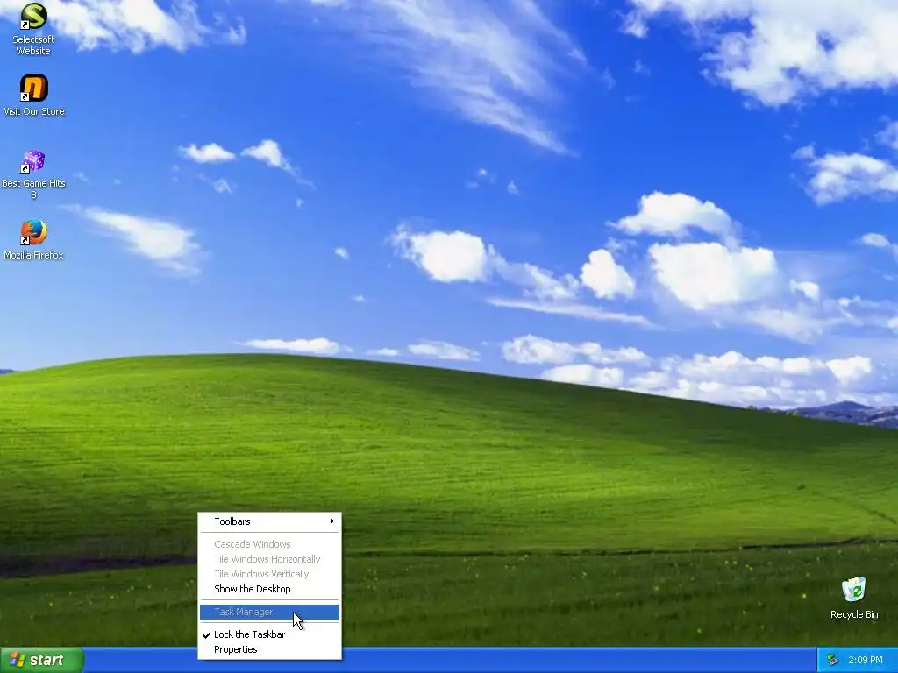The image size is (898, 673).
Task: Click the greyed Cascade Windows entry
Action: click(270, 544)
